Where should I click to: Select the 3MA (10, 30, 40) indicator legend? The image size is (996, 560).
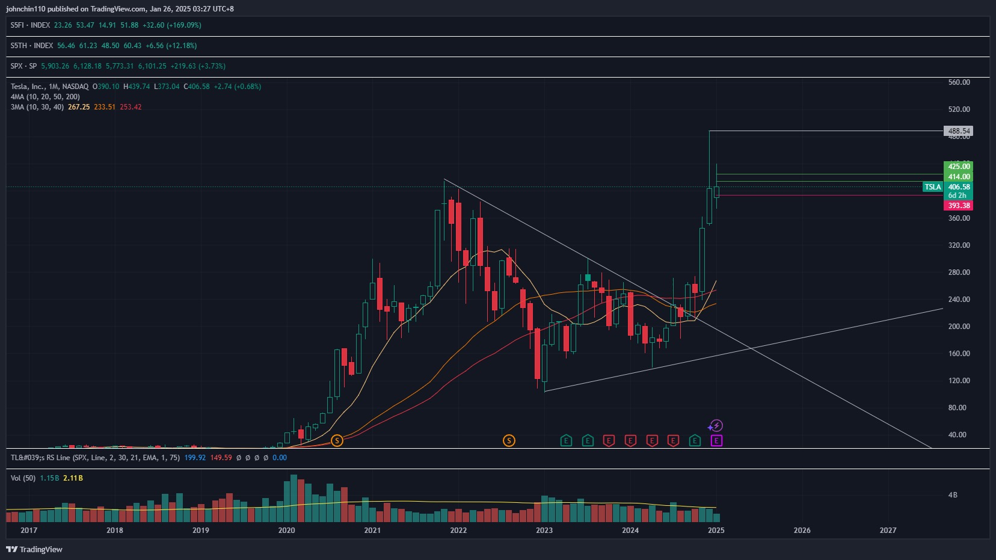37,107
